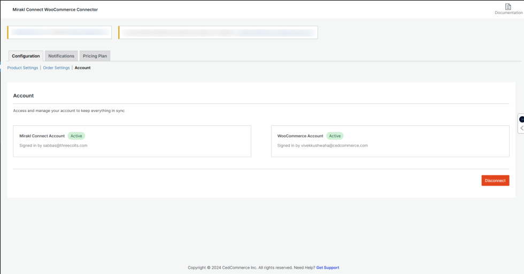Viewport: 524px width, 274px height.
Task: Select the Account sub-section
Action: (82, 68)
